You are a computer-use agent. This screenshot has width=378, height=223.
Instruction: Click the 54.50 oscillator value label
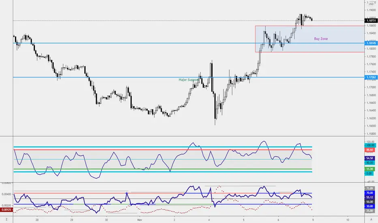tap(370, 159)
